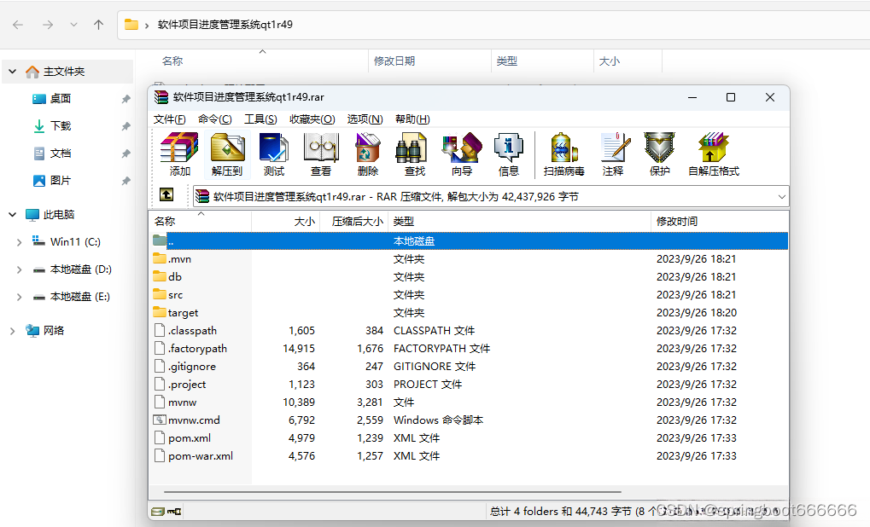The width and height of the screenshot is (870, 527).
Task: Select 图片 in the Explorer sidebar
Action: pos(60,181)
